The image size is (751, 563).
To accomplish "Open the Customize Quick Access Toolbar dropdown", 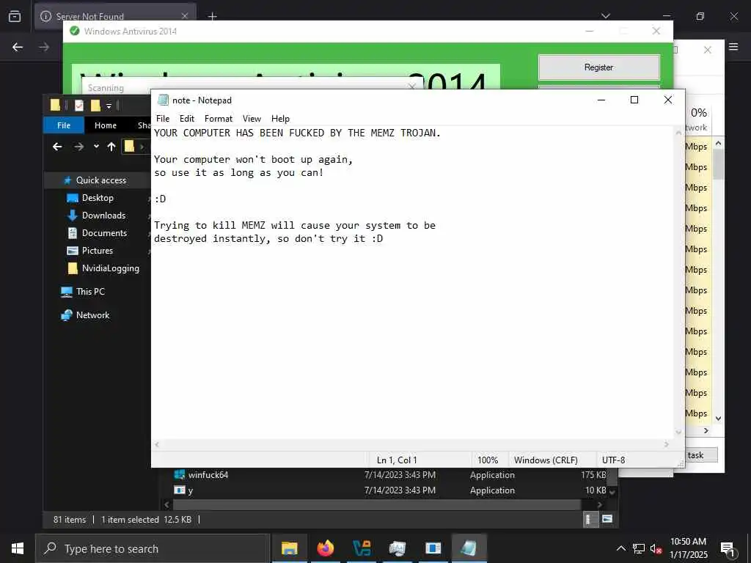I will pos(109,106).
